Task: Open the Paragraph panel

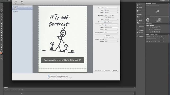Action: click(140, 30)
